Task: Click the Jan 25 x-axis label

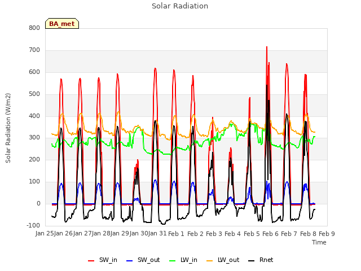Action: [45, 234]
